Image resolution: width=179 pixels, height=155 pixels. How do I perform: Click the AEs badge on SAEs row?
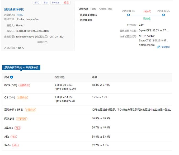pos(15,145)
